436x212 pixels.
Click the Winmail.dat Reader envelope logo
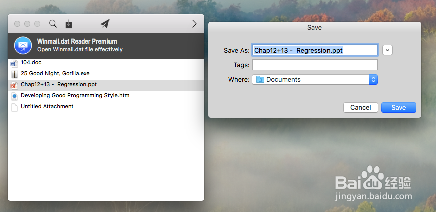23,45
